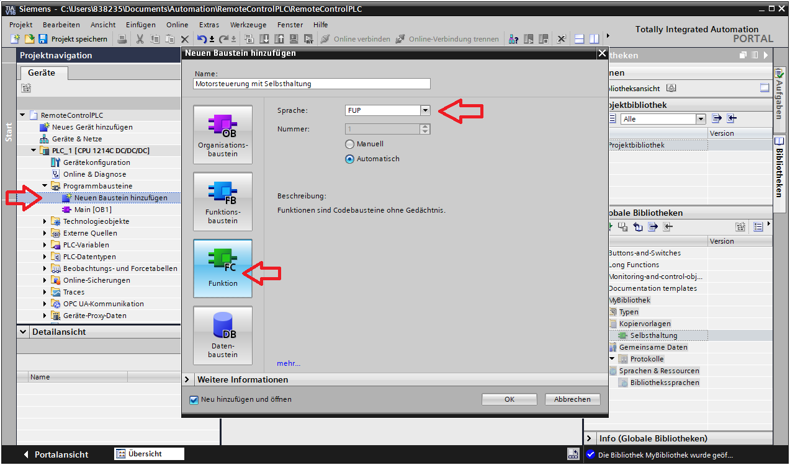
Task: Click the delete X icon in the toolbar
Action: 184,39
